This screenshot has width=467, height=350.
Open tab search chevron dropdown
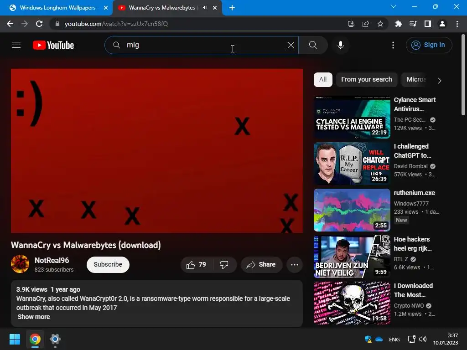point(394,6)
